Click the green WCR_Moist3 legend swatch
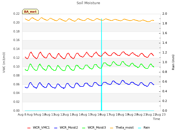 [84, 128]
